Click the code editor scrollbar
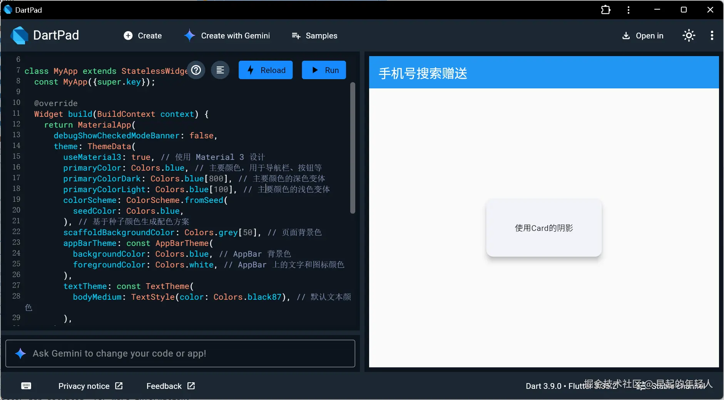This screenshot has height=400, width=724. 352,148
